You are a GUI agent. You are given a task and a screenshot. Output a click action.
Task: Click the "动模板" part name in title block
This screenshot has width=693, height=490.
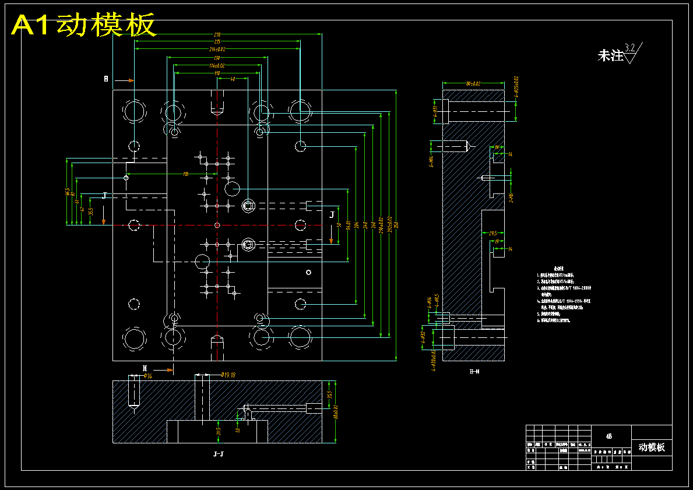point(652,447)
